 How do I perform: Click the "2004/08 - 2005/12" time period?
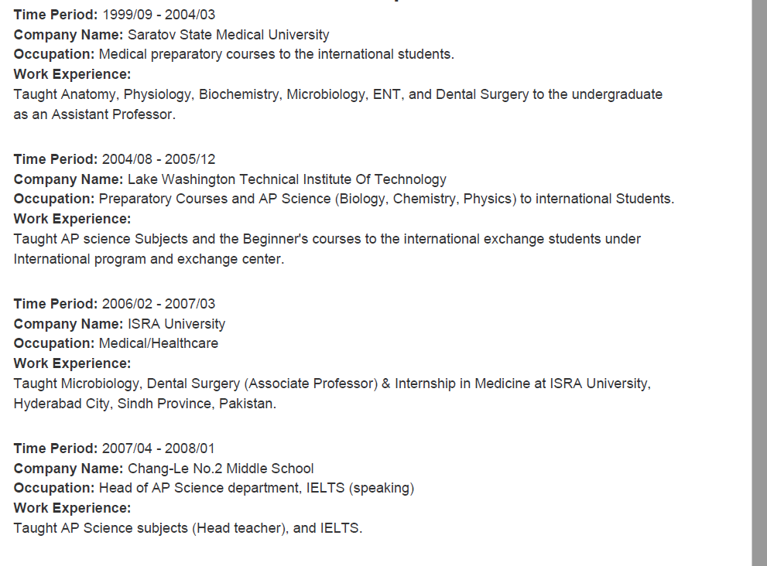click(159, 159)
